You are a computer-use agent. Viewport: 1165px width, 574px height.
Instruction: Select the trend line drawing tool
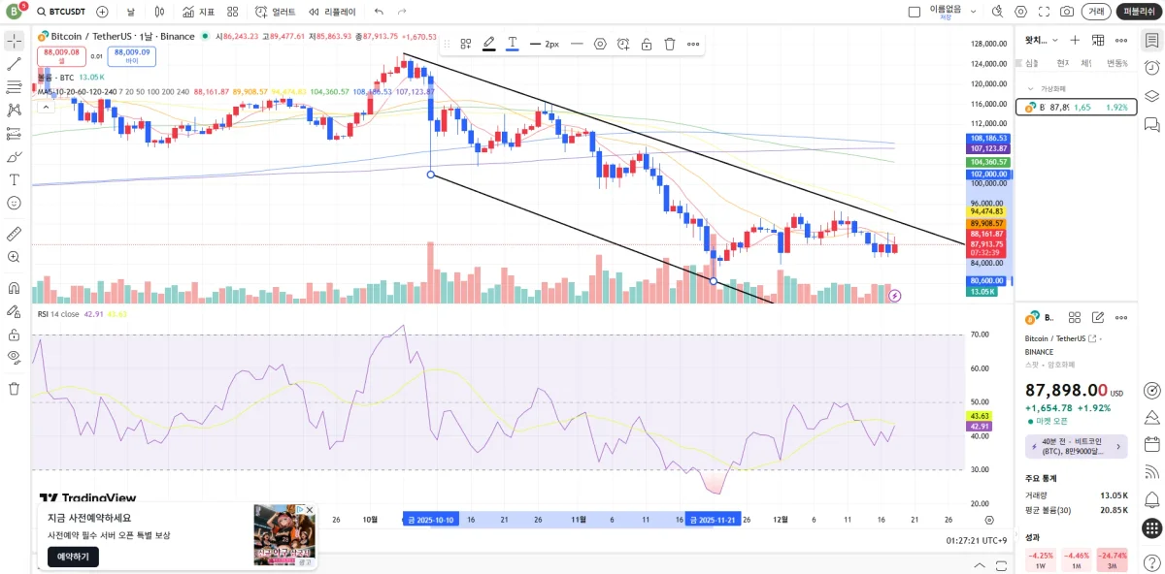[x=14, y=64]
